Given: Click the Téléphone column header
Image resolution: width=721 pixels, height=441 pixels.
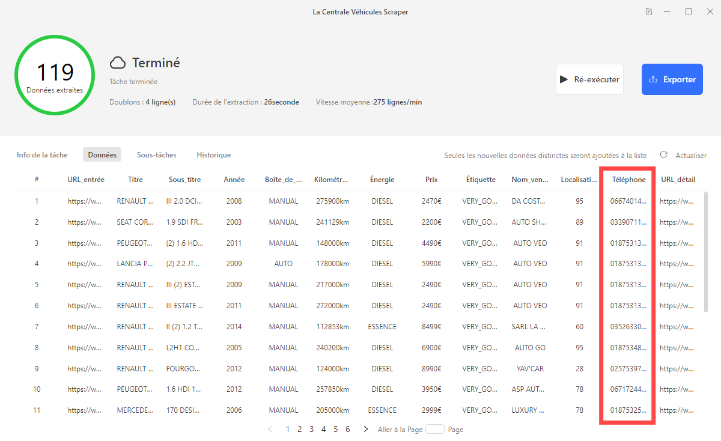Looking at the screenshot, I should (629, 180).
